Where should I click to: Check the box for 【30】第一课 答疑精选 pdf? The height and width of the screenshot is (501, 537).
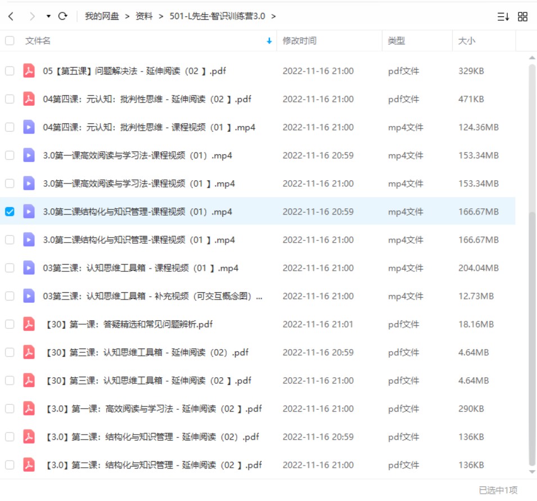click(10, 324)
